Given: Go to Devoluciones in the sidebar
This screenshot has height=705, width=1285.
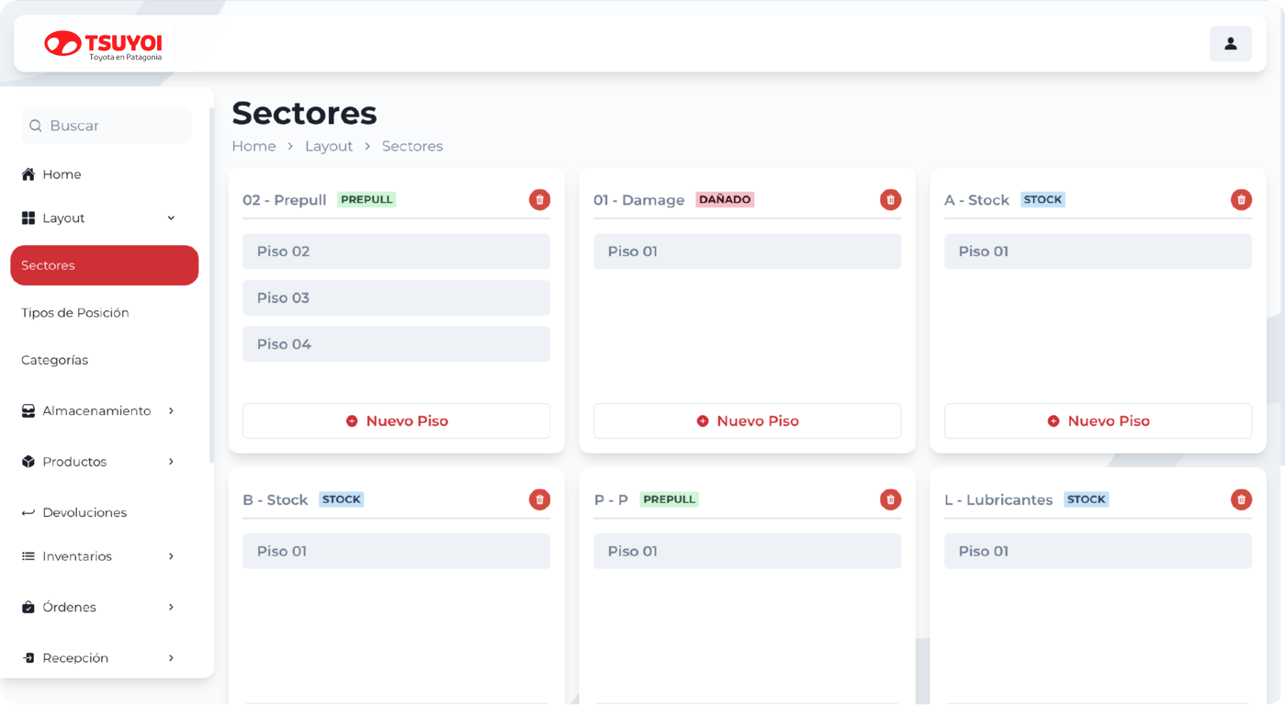Looking at the screenshot, I should [84, 512].
